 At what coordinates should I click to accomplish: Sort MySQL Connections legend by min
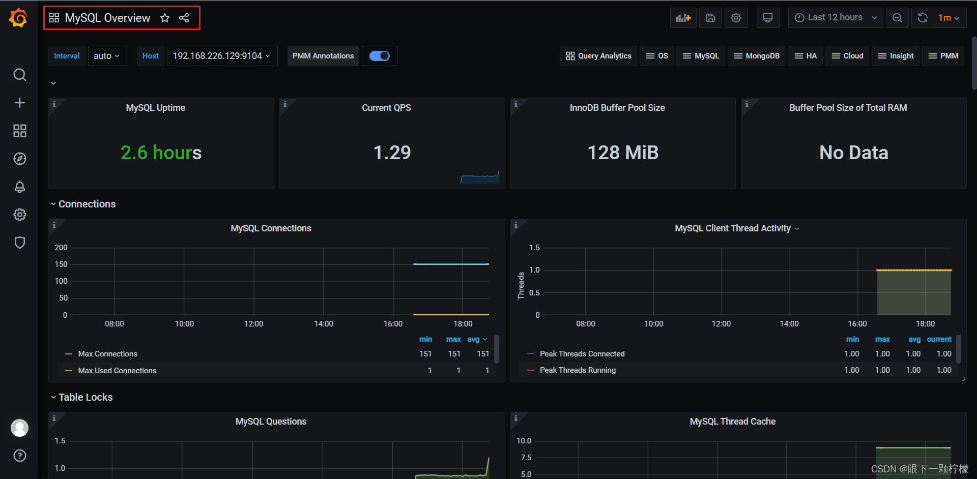click(425, 339)
